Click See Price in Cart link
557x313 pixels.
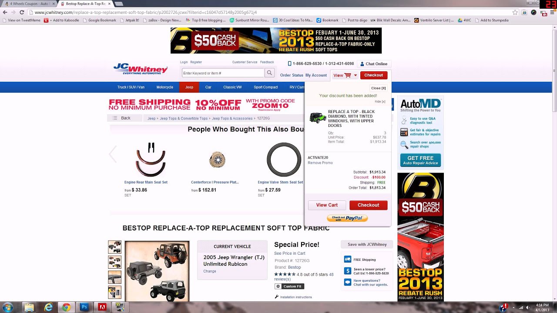pos(290,253)
